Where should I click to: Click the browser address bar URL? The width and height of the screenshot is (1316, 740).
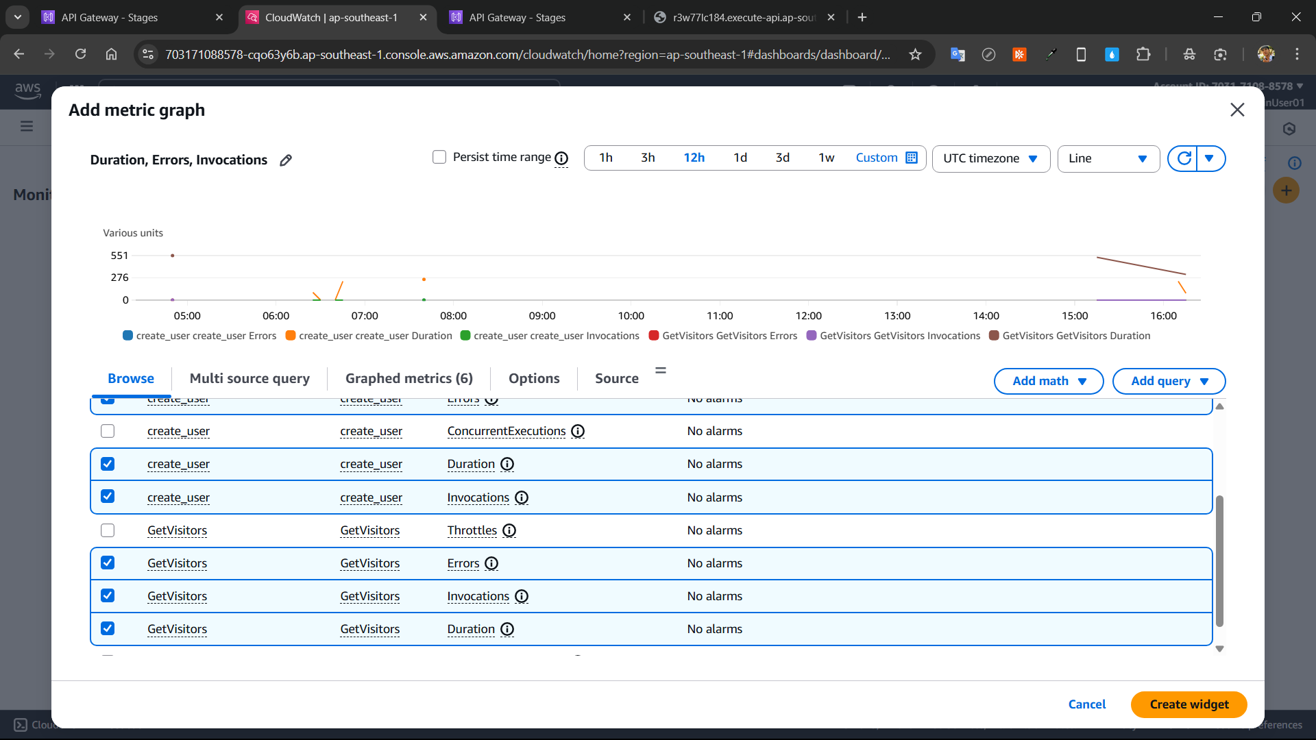coord(528,54)
